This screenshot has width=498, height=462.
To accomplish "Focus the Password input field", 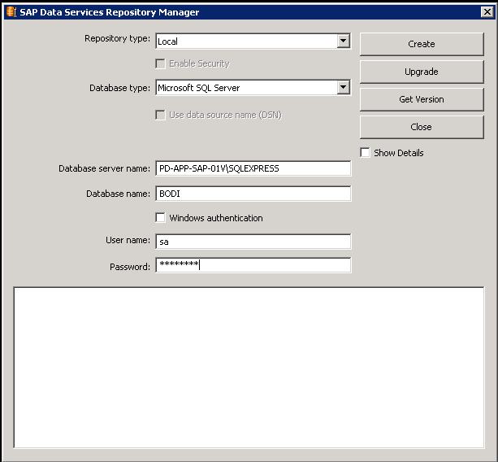I will tap(253, 265).
